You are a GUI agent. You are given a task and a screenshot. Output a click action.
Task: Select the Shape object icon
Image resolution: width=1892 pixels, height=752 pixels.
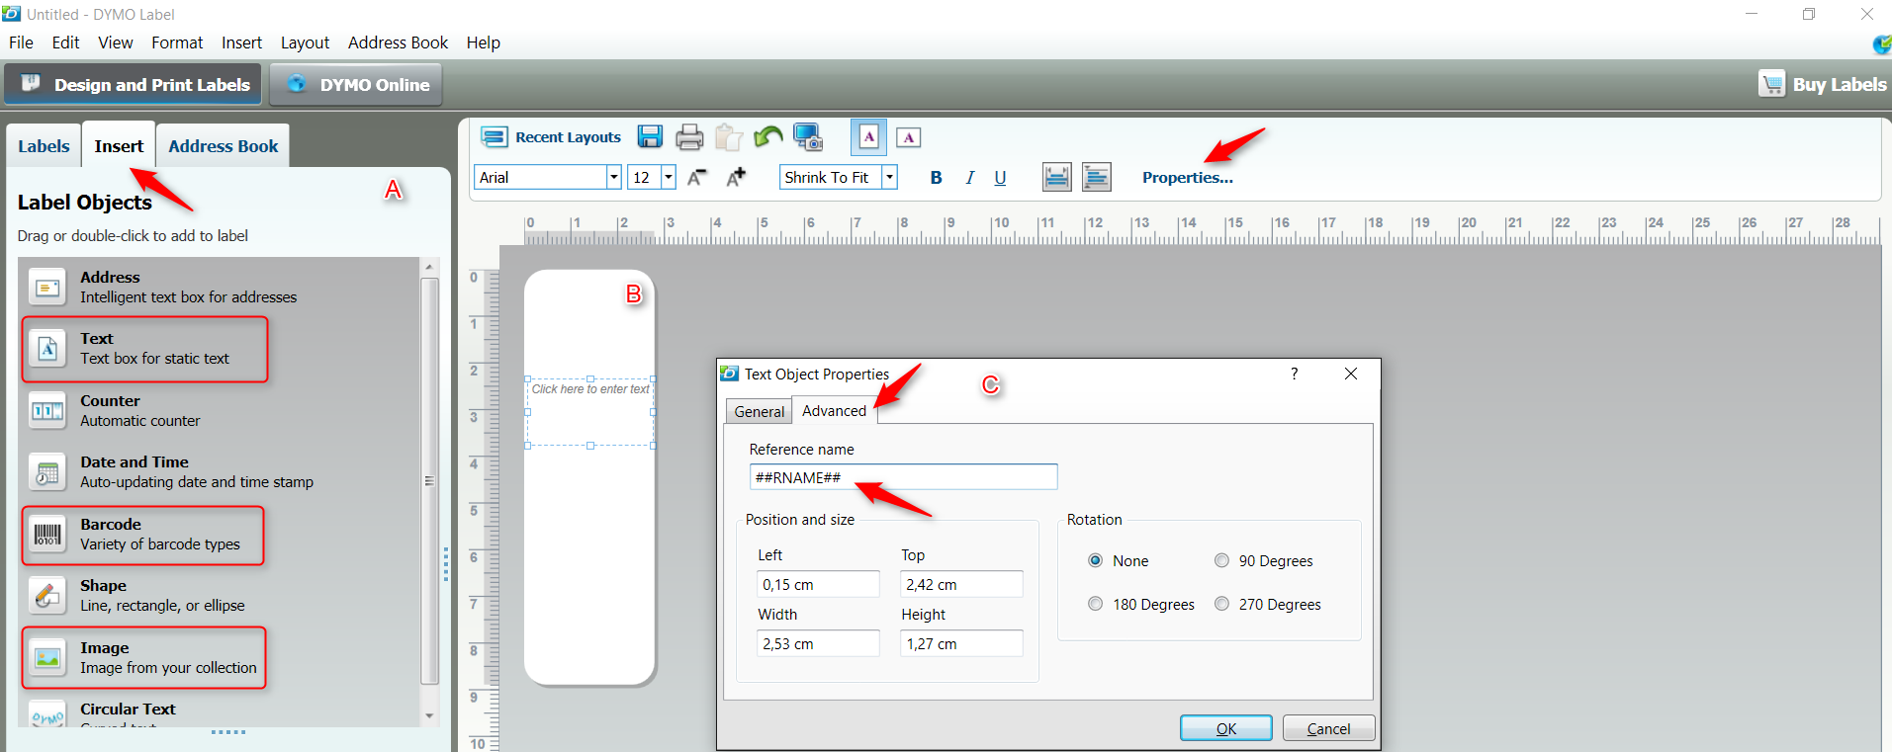[x=47, y=596]
